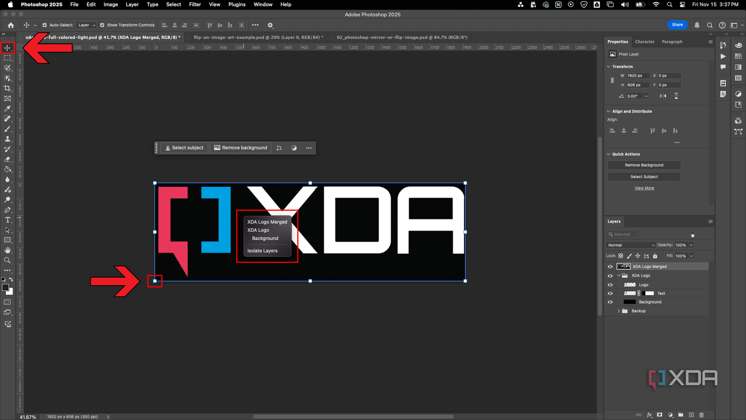The height and width of the screenshot is (420, 746).
Task: Collapse the XDA Logo group
Action: pyautogui.click(x=619, y=276)
